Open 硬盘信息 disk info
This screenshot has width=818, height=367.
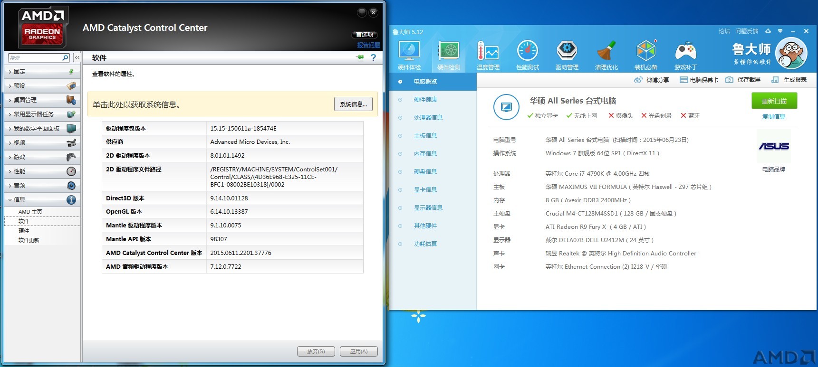[425, 172]
